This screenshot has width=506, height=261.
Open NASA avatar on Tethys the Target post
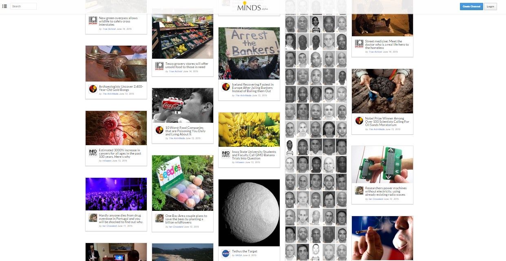point(226,254)
